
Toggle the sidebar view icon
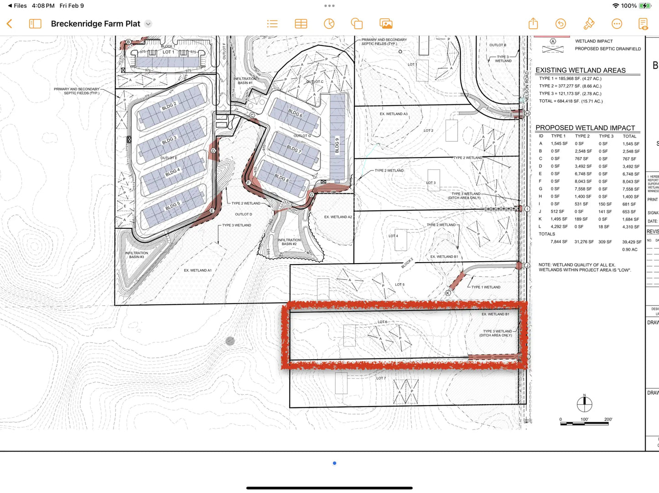coord(35,24)
